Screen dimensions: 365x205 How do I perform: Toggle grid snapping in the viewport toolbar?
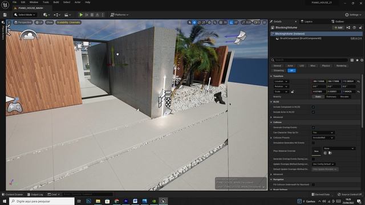coord(221,22)
